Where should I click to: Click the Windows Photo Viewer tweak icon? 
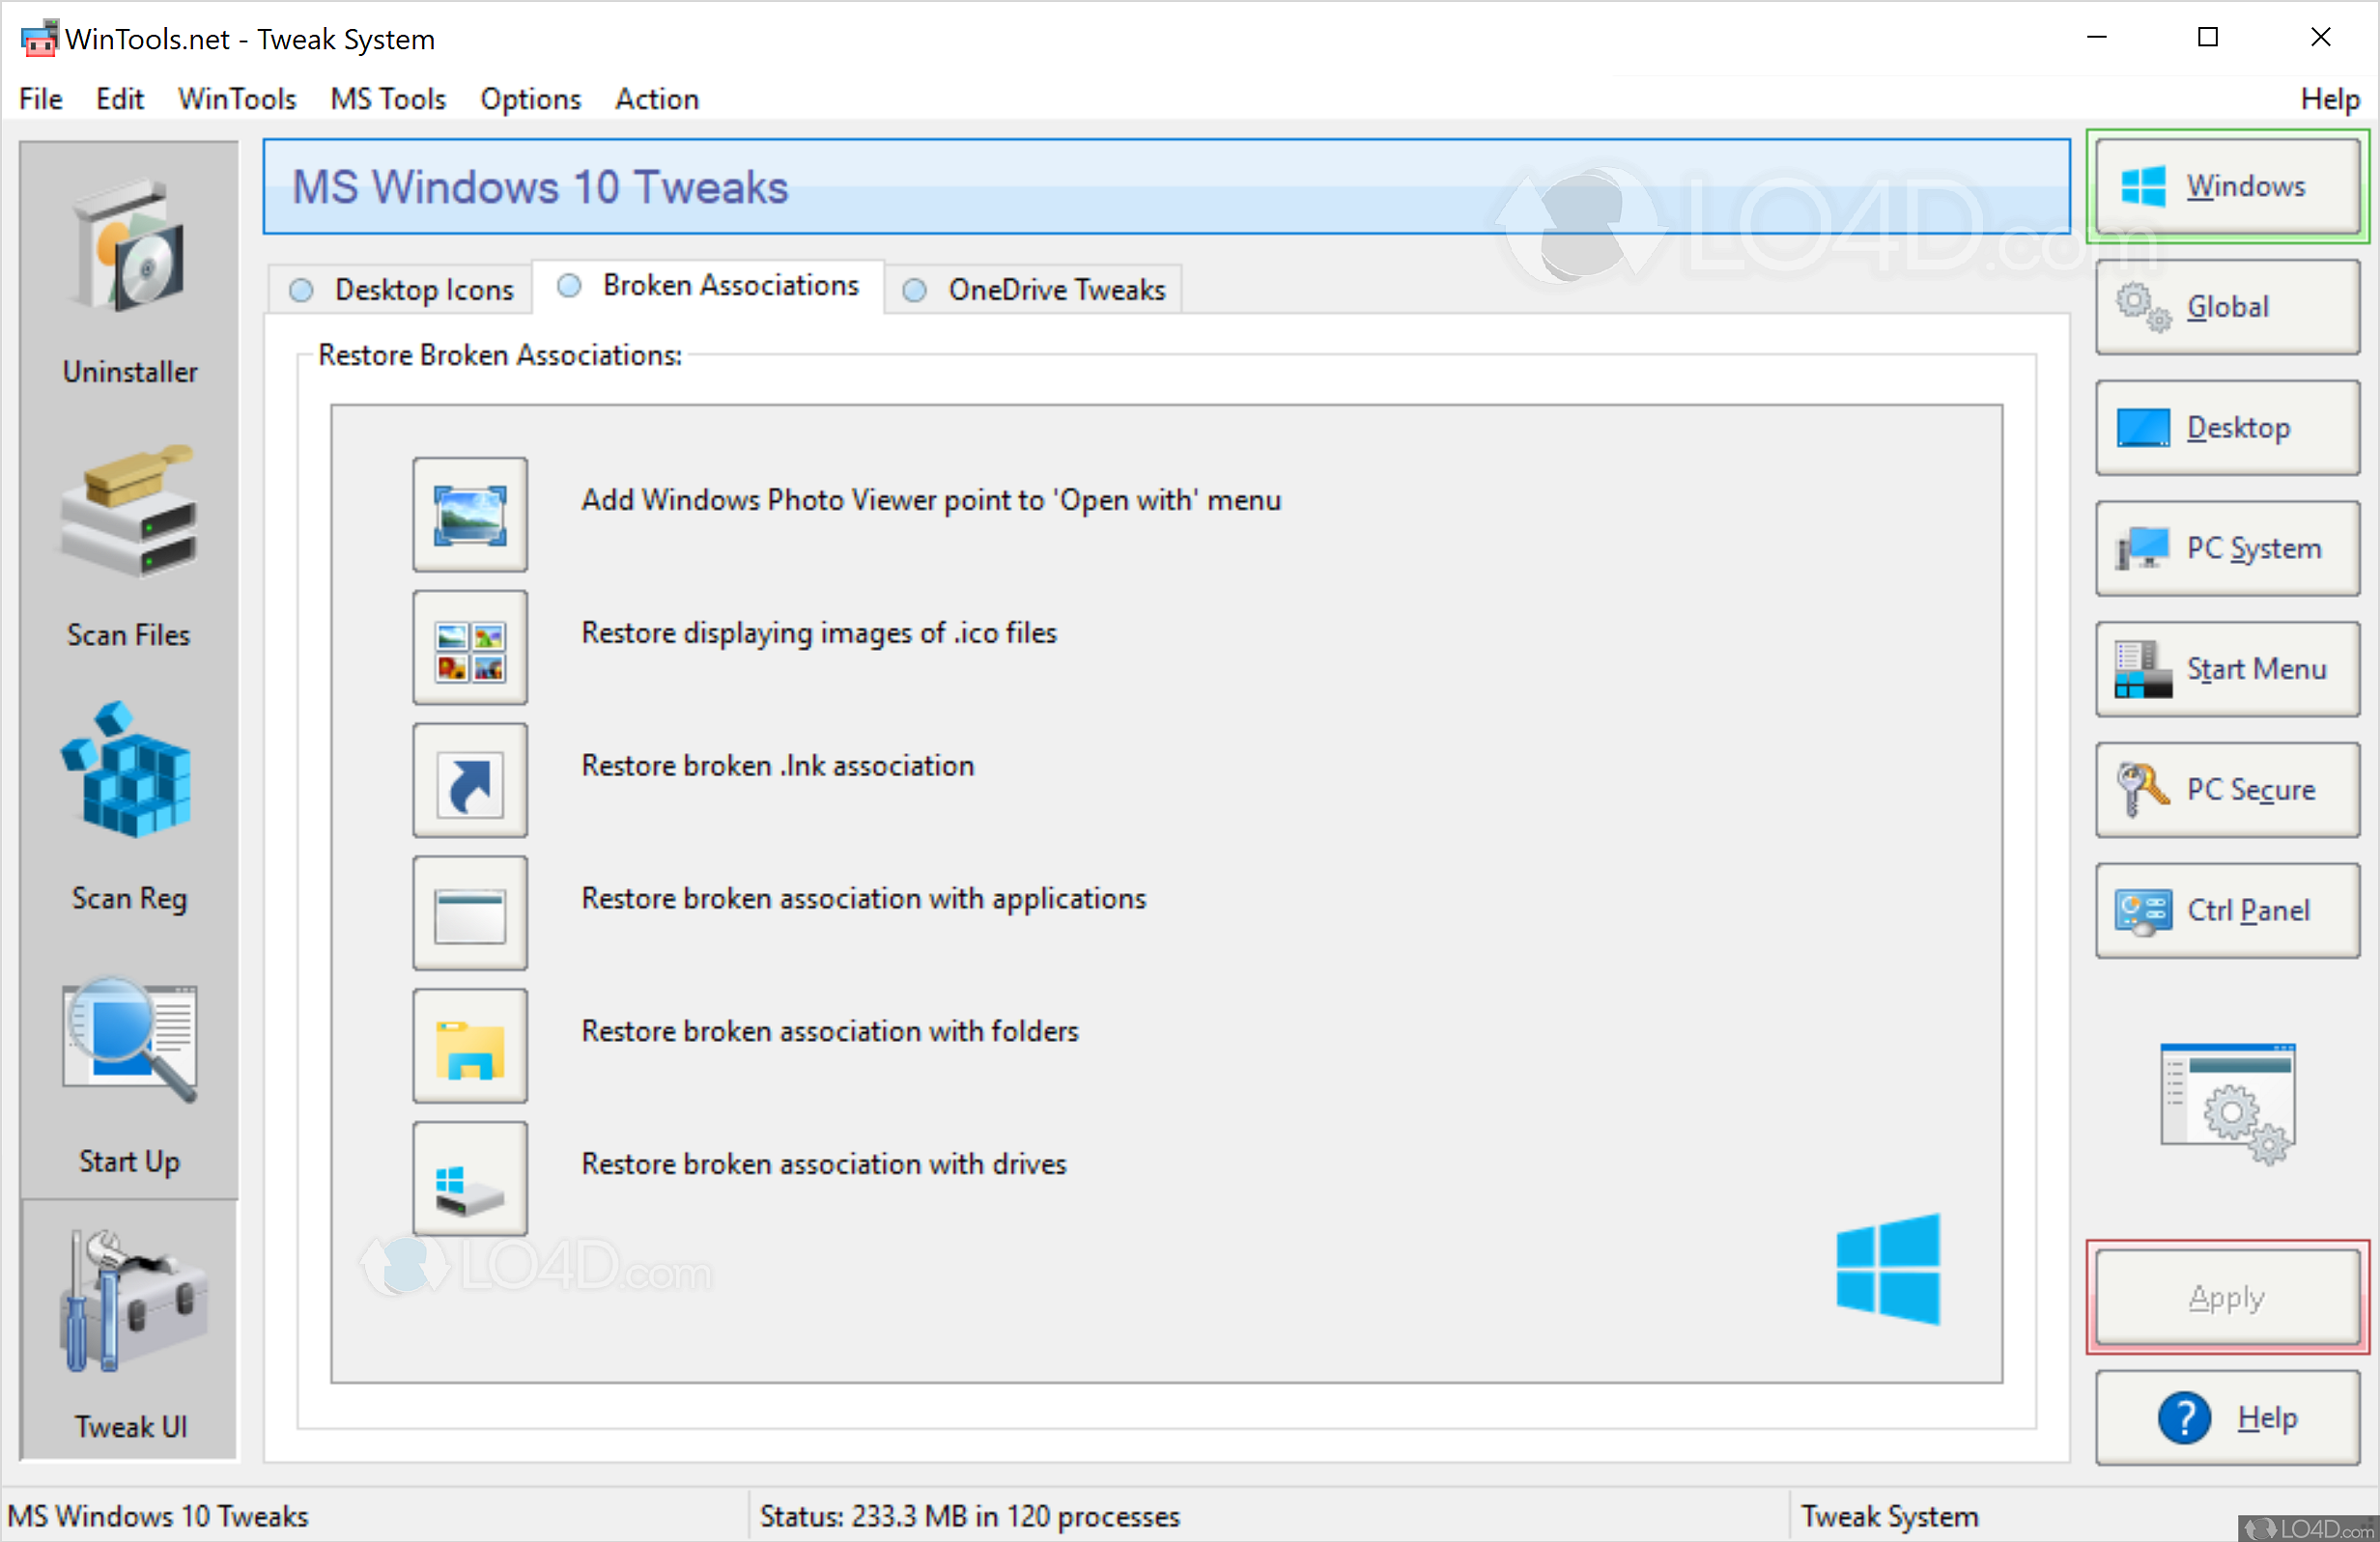[469, 514]
